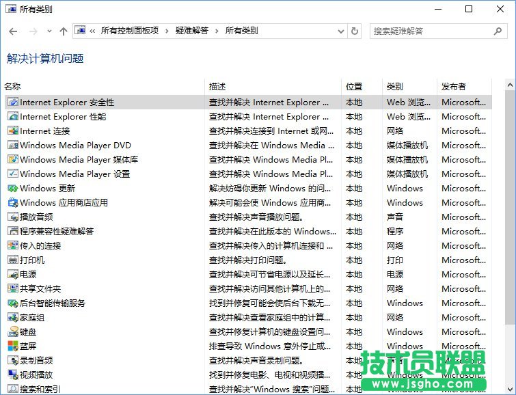Click the 播放音频 icon

pos(13,217)
